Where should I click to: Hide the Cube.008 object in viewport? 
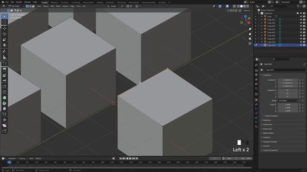point(301,42)
